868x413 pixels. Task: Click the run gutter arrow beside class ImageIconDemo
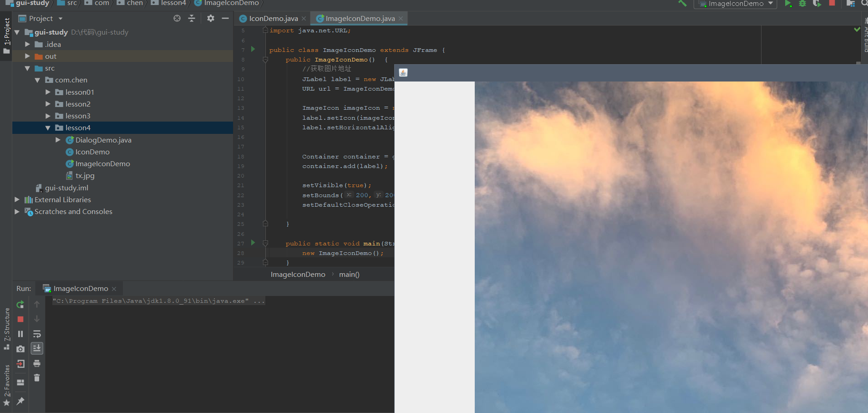click(253, 49)
